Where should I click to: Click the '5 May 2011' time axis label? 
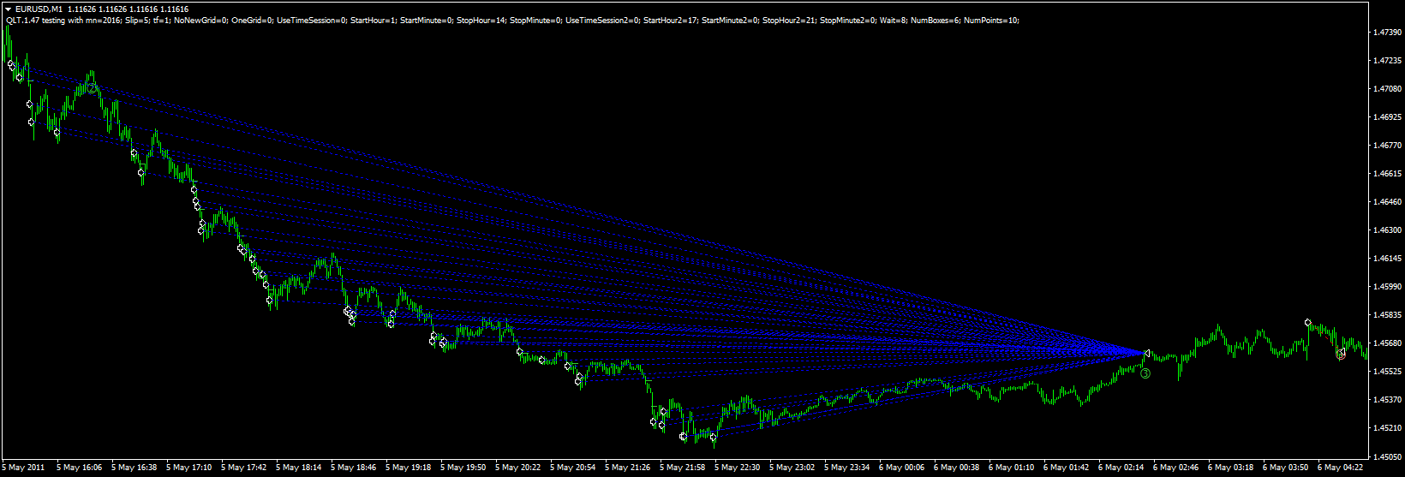pyautogui.click(x=23, y=468)
